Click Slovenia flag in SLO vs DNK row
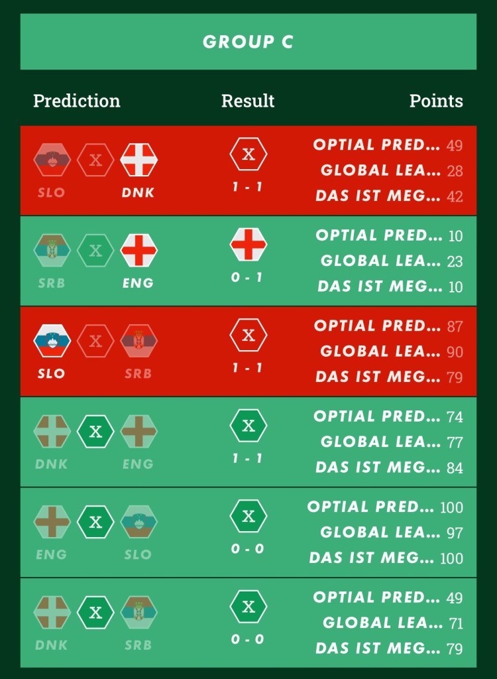The width and height of the screenshot is (497, 679). point(52,160)
